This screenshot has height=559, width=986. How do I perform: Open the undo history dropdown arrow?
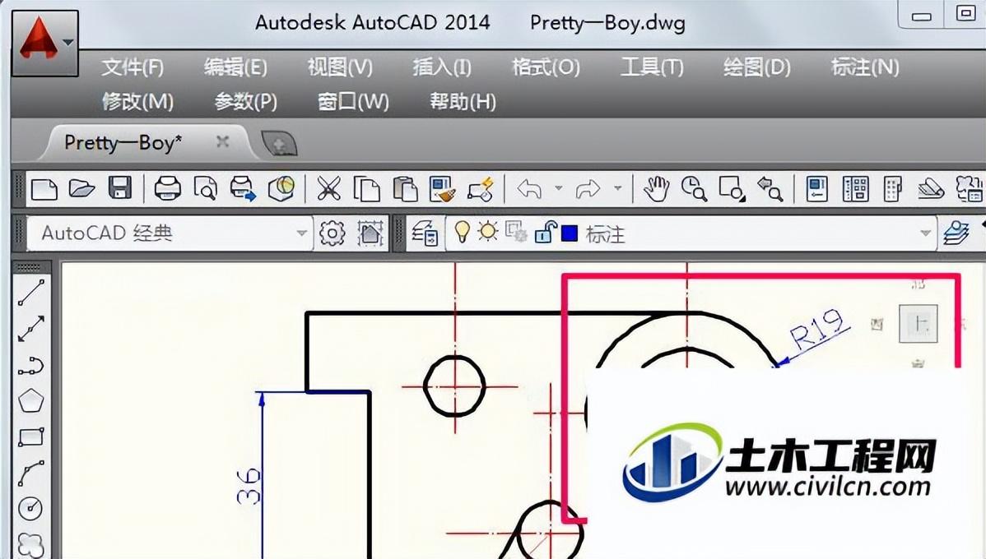[558, 189]
